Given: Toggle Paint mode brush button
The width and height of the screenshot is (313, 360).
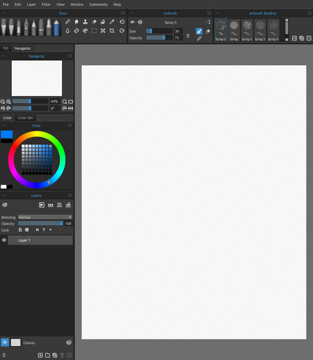Looking at the screenshot, I should point(199,31).
